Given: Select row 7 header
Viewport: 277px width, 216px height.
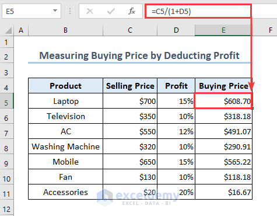Looking at the screenshot, I should coord(6,131).
